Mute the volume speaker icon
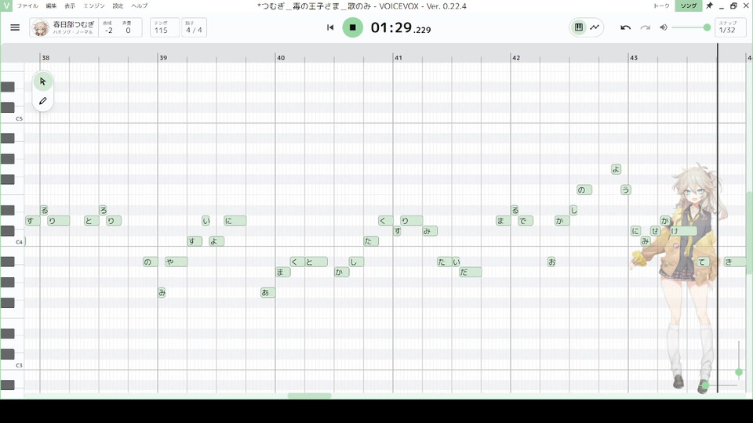 pos(664,27)
